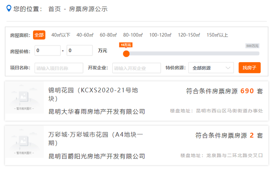Image resolution: width=272 pixels, height=169 pixels.
Task: Click the maximum price input field
Action: point(79,51)
